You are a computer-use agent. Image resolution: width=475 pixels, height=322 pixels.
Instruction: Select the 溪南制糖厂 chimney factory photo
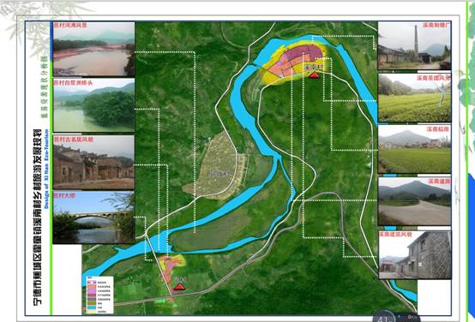pos(414,45)
